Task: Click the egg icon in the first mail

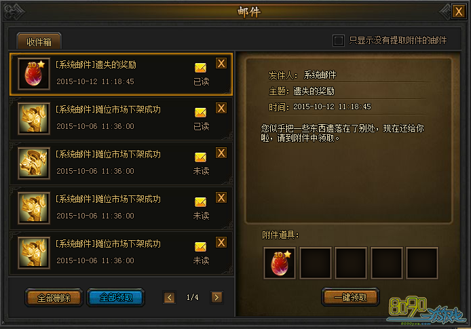Action: [34, 74]
